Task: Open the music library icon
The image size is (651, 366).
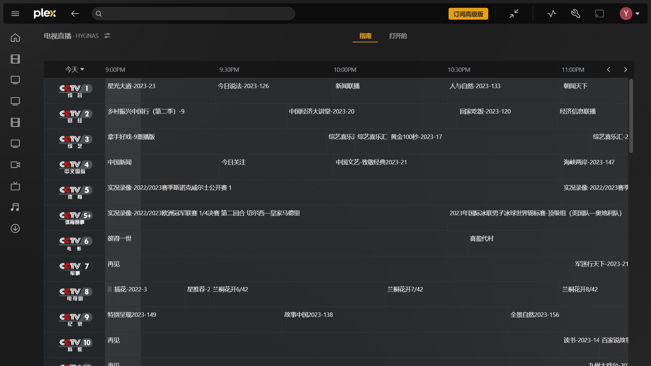Action: pyautogui.click(x=15, y=207)
